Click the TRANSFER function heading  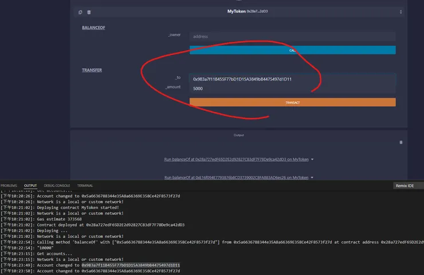click(92, 70)
